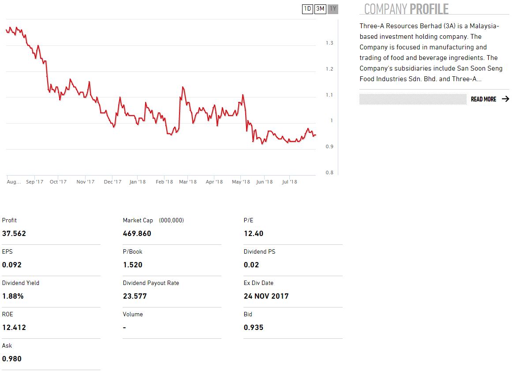Click the Bid value 0.935
The height and width of the screenshot is (371, 512).
tap(254, 328)
